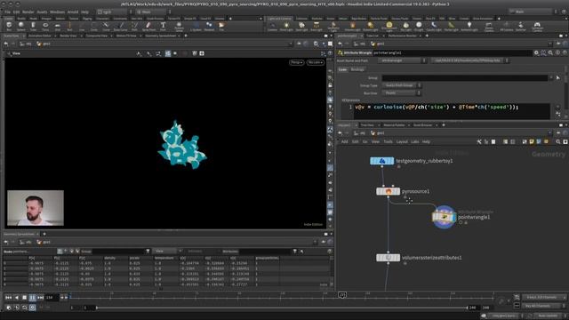Add a sticky note in network editor
The width and height of the screenshot is (569, 320).
coord(532,141)
